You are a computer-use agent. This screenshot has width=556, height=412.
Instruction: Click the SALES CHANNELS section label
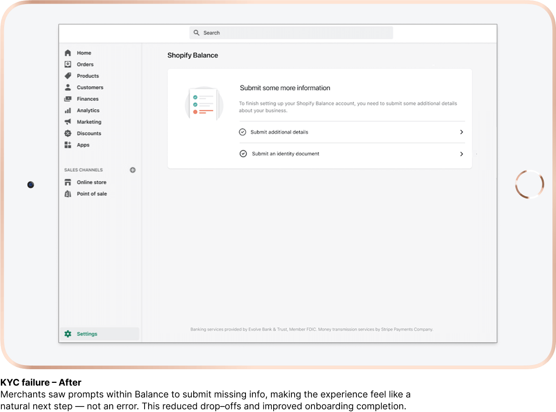(83, 170)
